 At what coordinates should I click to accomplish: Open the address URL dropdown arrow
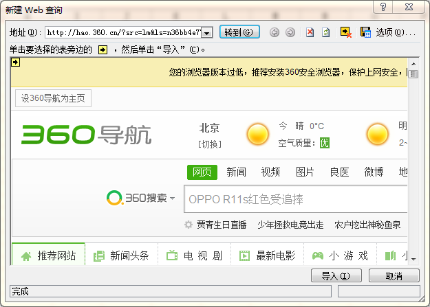pos(207,33)
